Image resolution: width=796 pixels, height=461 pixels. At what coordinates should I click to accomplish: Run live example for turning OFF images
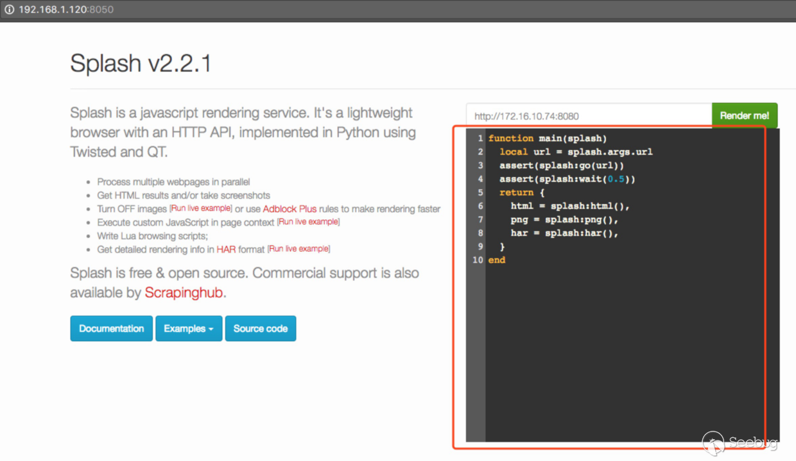[201, 209]
